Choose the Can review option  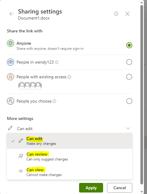(70, 157)
